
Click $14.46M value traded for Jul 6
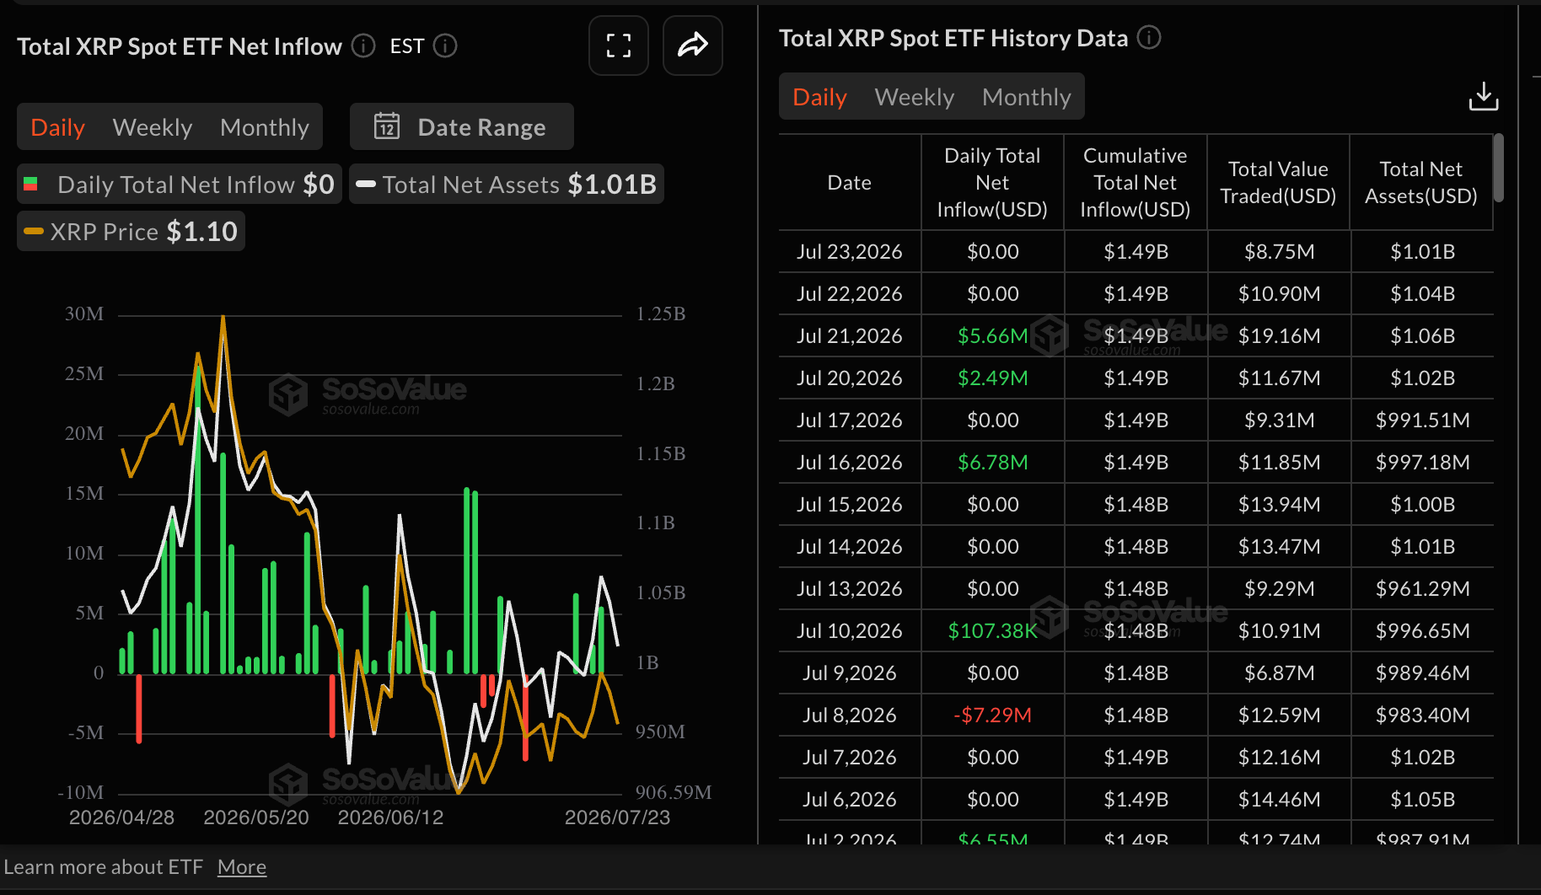[1280, 799]
